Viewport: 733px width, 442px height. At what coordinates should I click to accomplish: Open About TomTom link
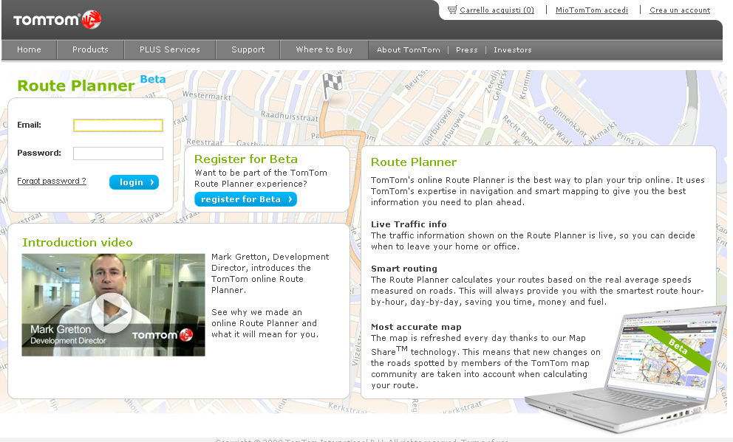[408, 50]
